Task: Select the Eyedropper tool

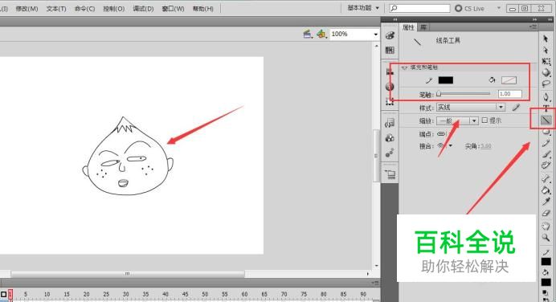Action: click(x=546, y=202)
